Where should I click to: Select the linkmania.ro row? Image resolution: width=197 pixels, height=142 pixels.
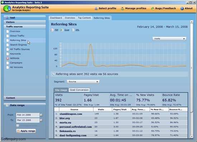coord(121,131)
